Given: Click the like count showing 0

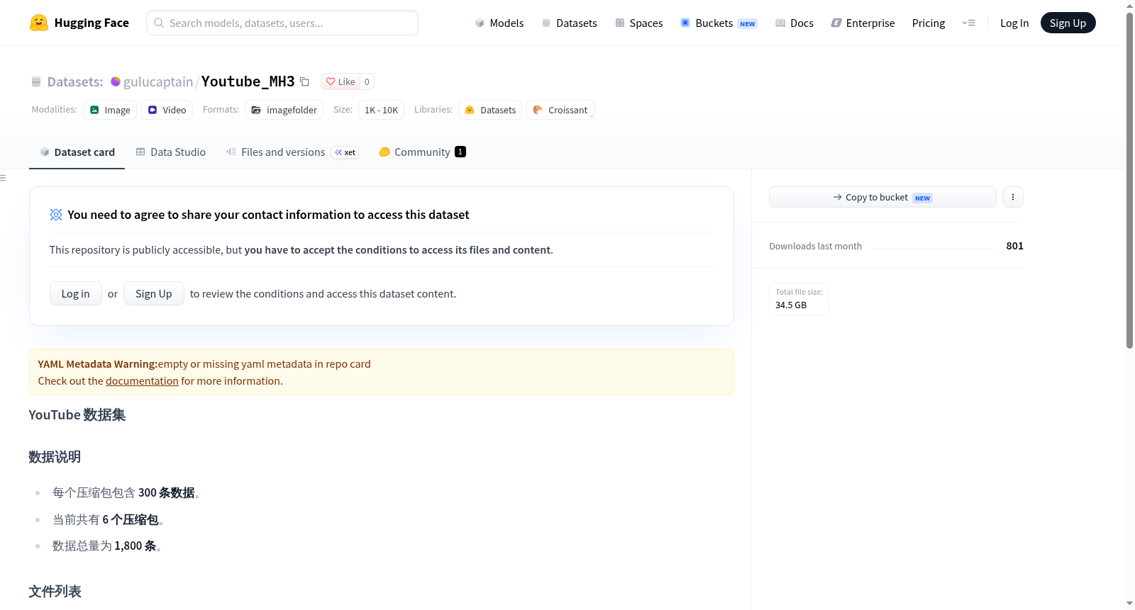Looking at the screenshot, I should (x=367, y=81).
